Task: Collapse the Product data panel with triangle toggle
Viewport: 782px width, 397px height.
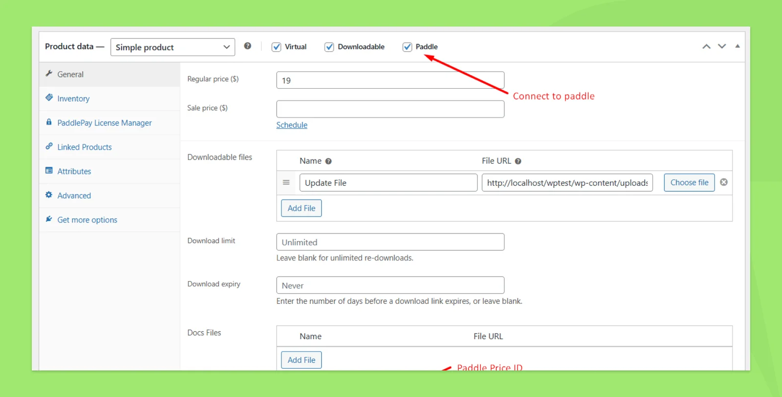Action: tap(738, 46)
